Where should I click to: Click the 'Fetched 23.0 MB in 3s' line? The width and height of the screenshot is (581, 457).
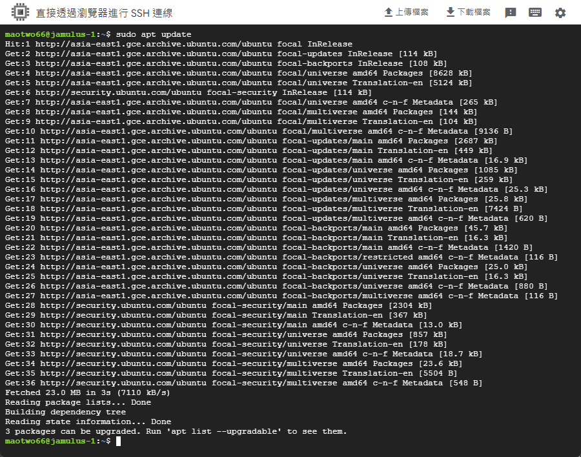coord(87,392)
